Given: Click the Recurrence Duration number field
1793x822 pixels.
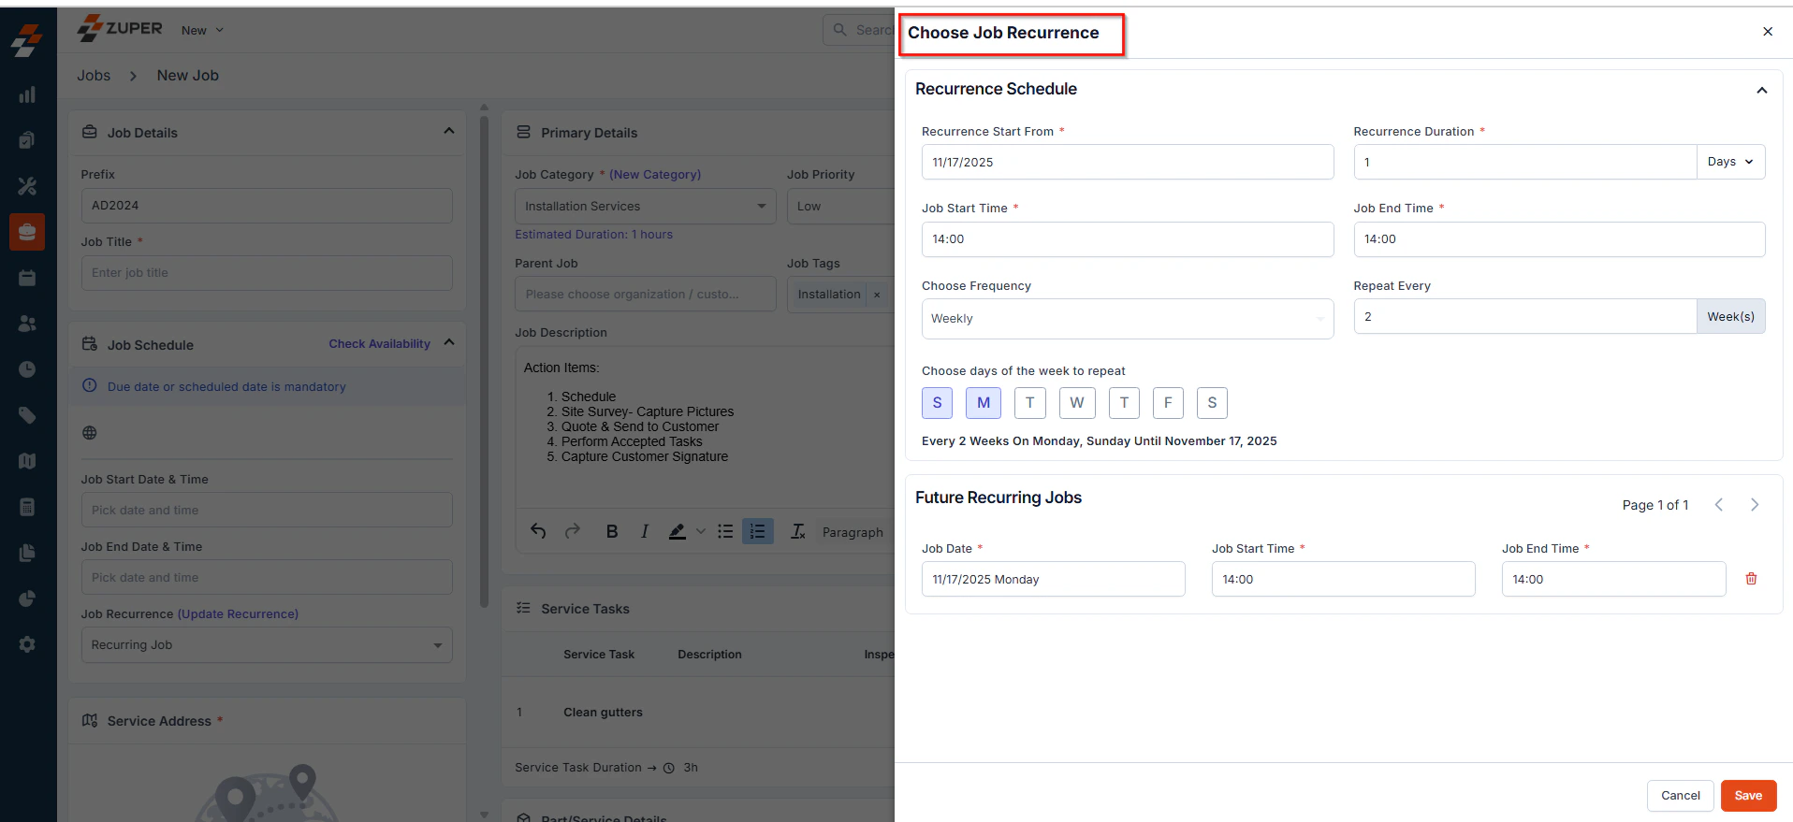Looking at the screenshot, I should pyautogui.click(x=1525, y=162).
